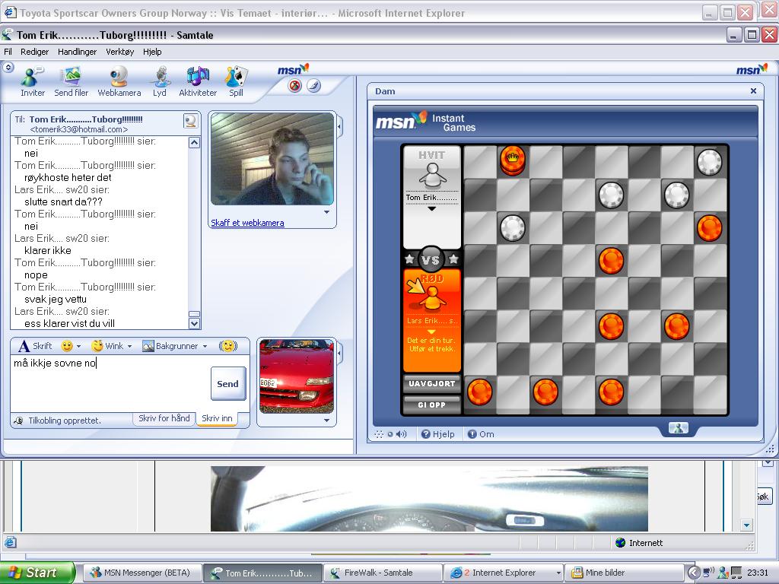Expand the Bakgrunner dropdown
This screenshot has width=779, height=584.
(x=205, y=347)
